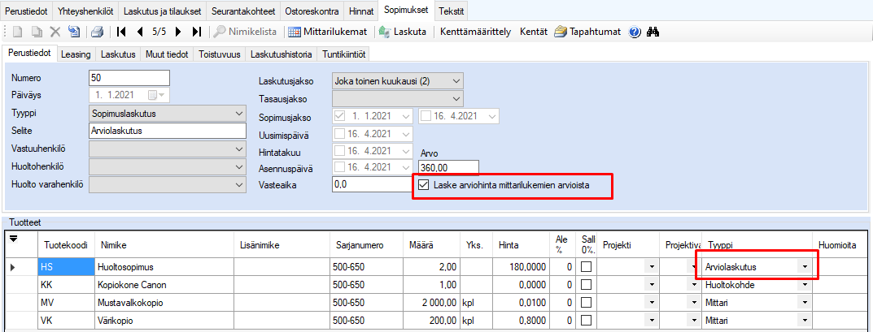Select the HS product code cell

(66, 267)
